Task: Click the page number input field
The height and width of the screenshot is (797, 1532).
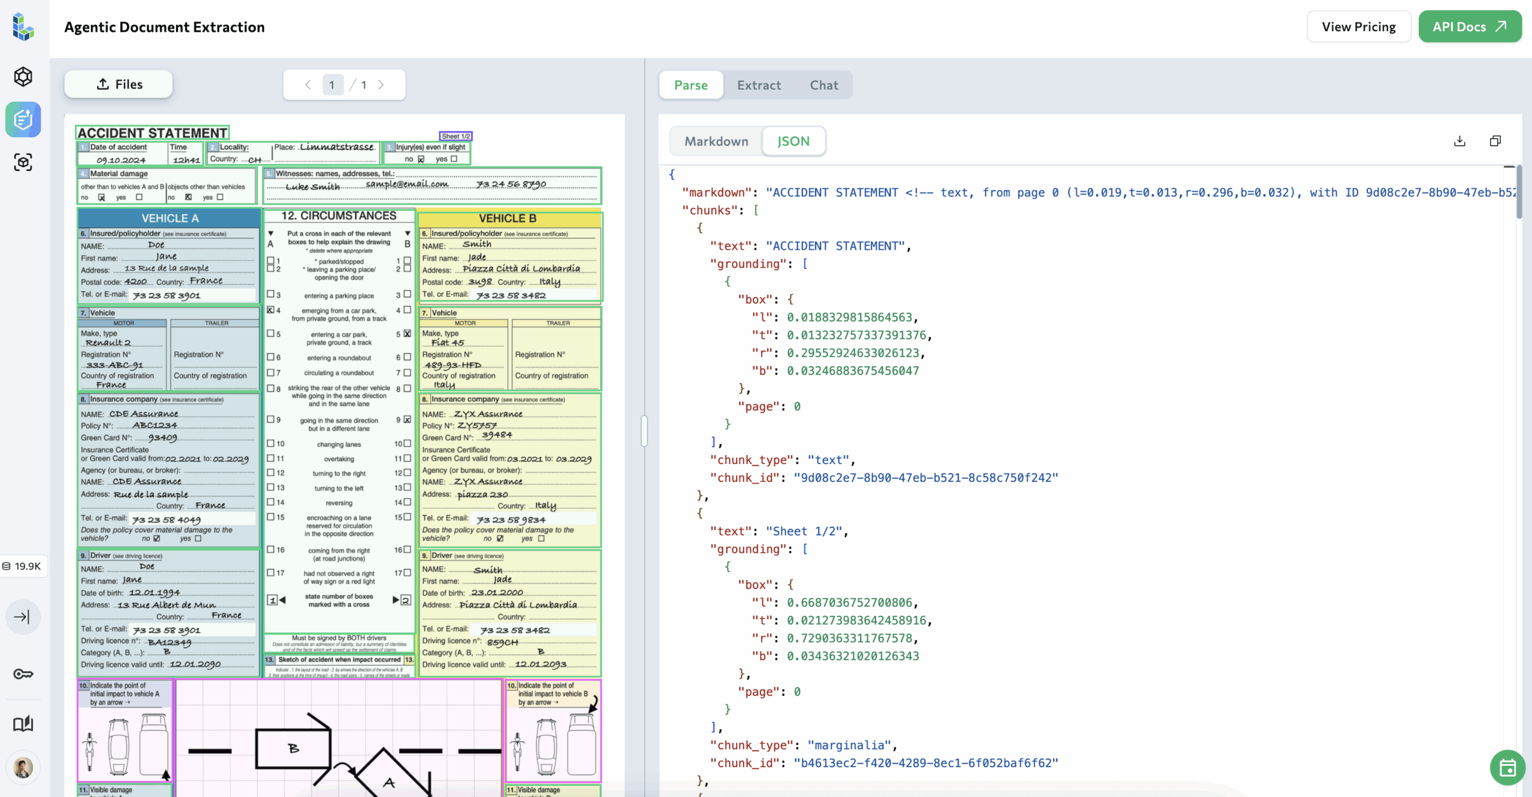Action: click(332, 85)
